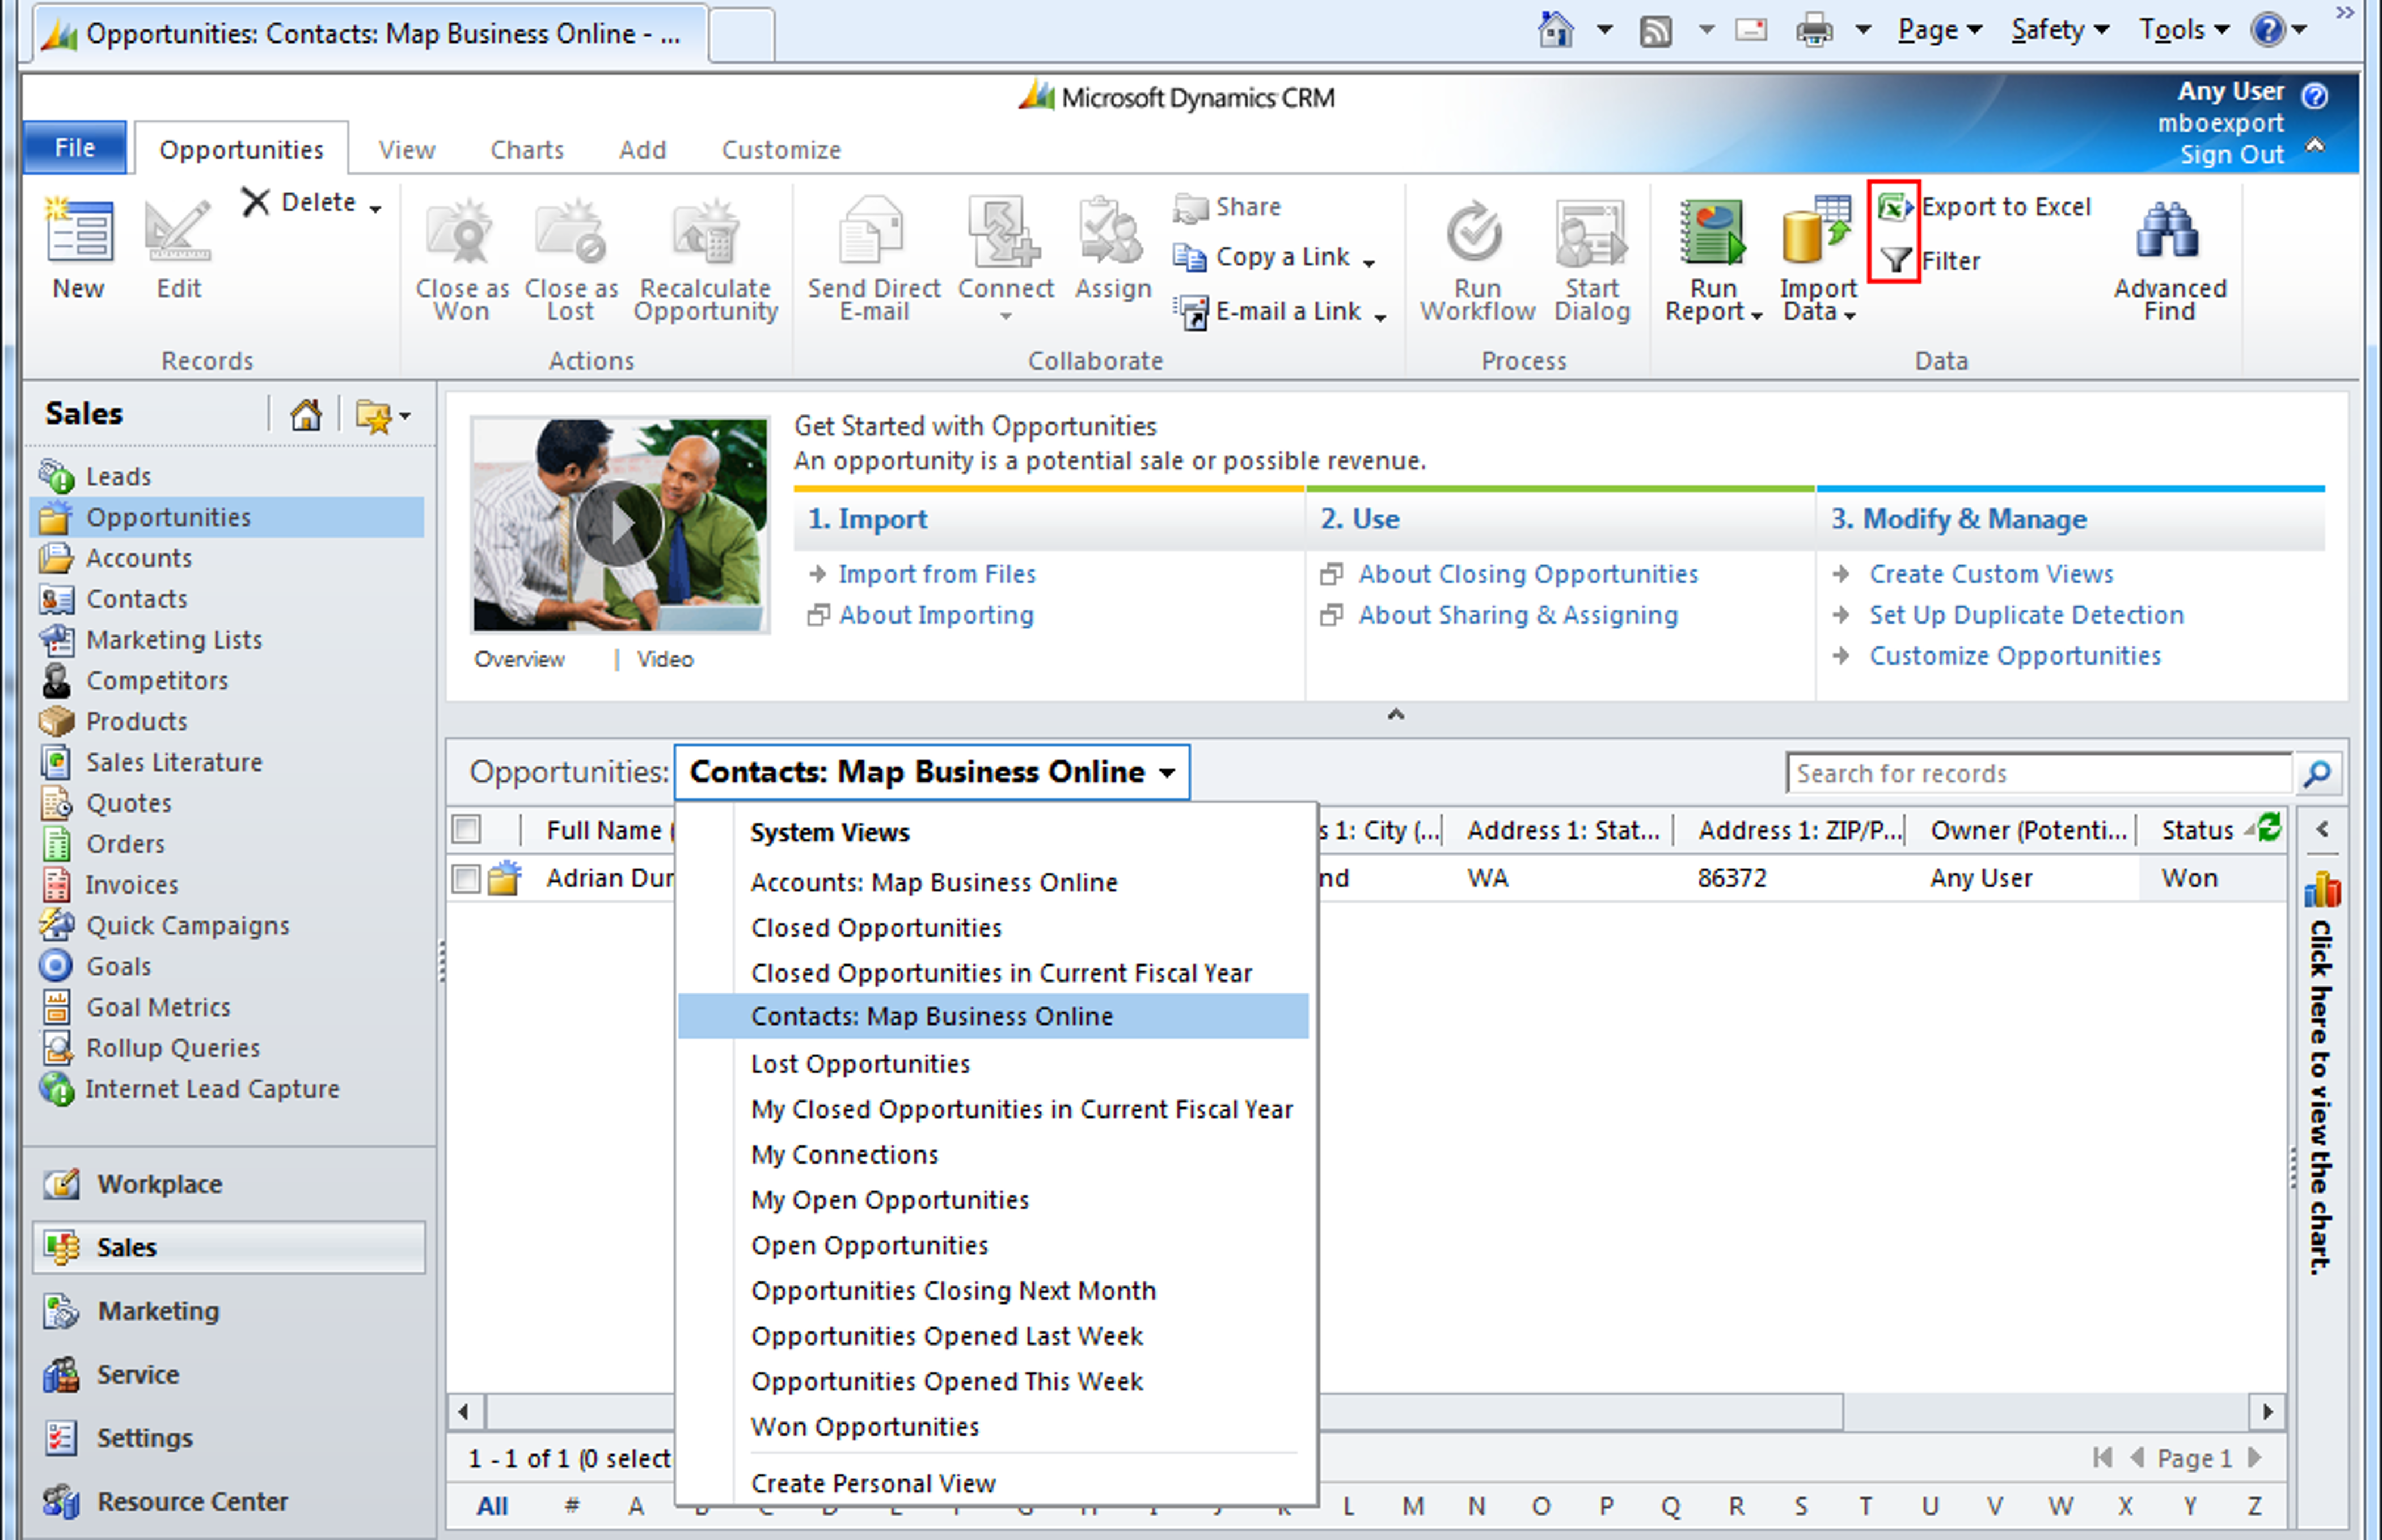Refresh the opportunities grid list

[2269, 828]
